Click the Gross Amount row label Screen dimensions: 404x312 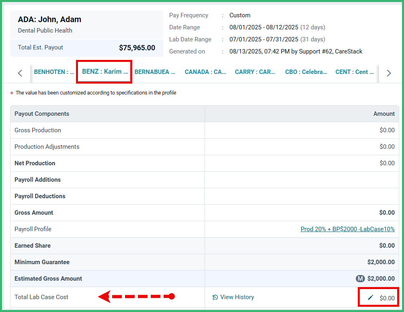(x=34, y=213)
